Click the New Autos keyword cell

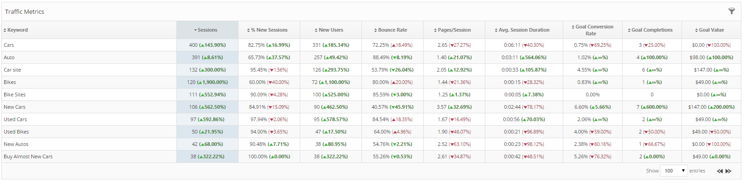click(x=16, y=145)
